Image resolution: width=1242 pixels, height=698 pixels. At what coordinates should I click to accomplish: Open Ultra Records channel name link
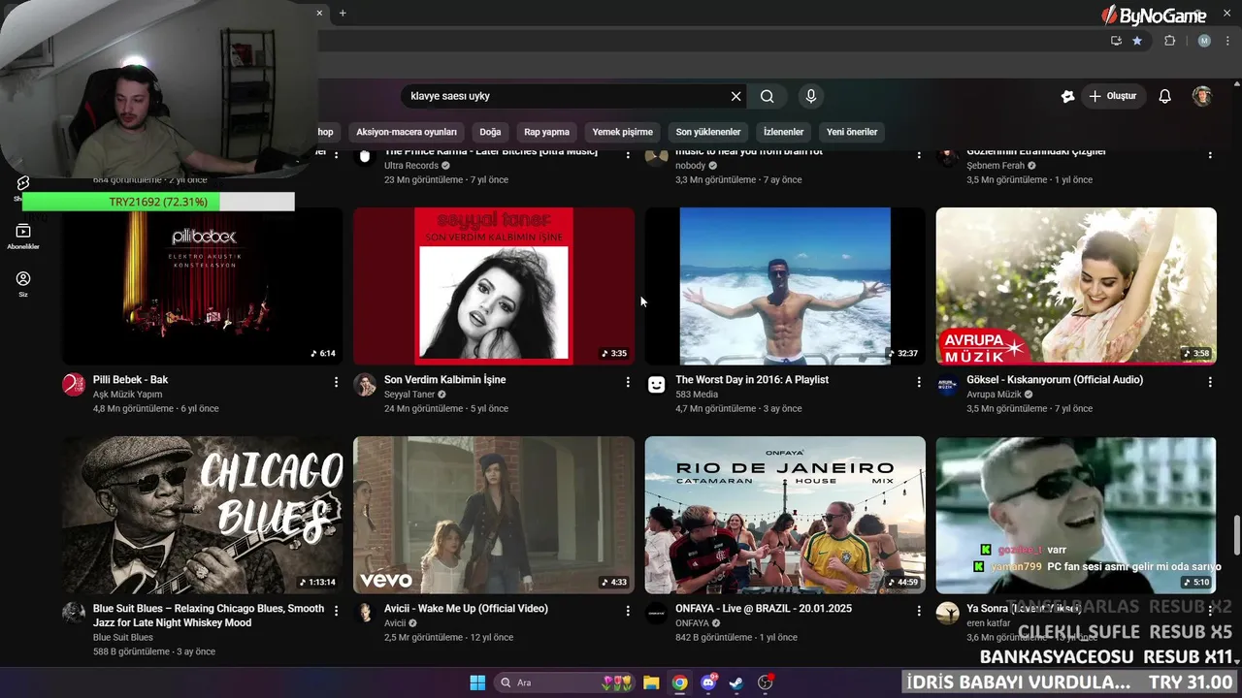411,166
